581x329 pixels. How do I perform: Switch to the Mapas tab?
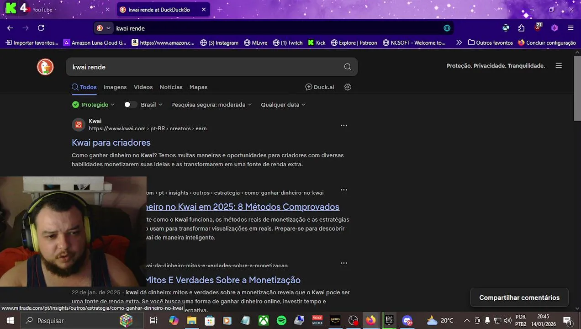coord(198,87)
